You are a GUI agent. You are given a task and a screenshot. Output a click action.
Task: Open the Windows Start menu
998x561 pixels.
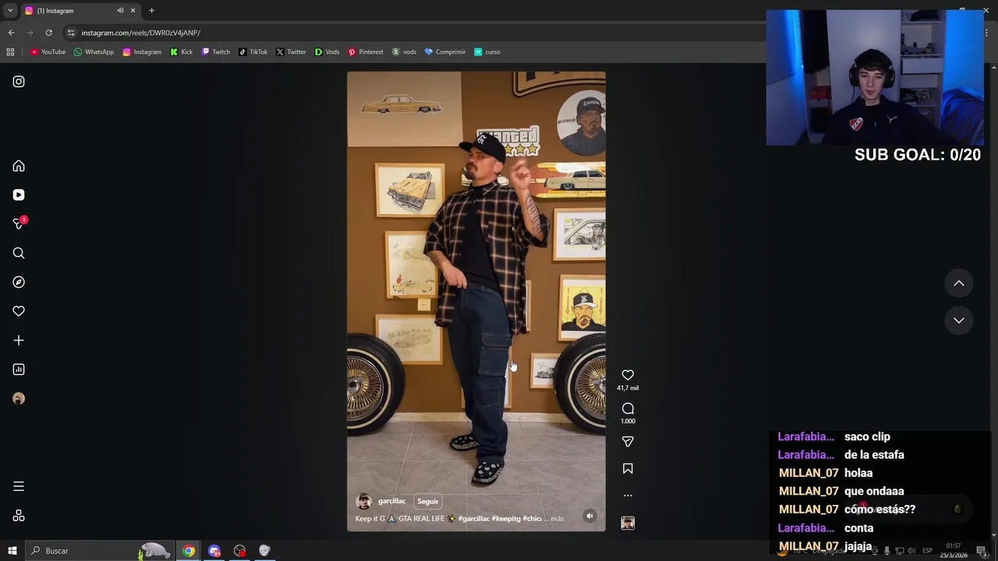point(12,551)
